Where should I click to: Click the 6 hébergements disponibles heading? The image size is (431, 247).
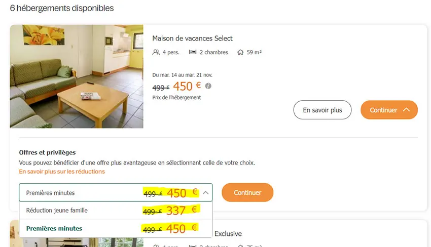(62, 8)
